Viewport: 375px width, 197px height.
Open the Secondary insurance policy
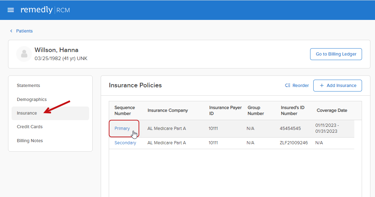125,143
